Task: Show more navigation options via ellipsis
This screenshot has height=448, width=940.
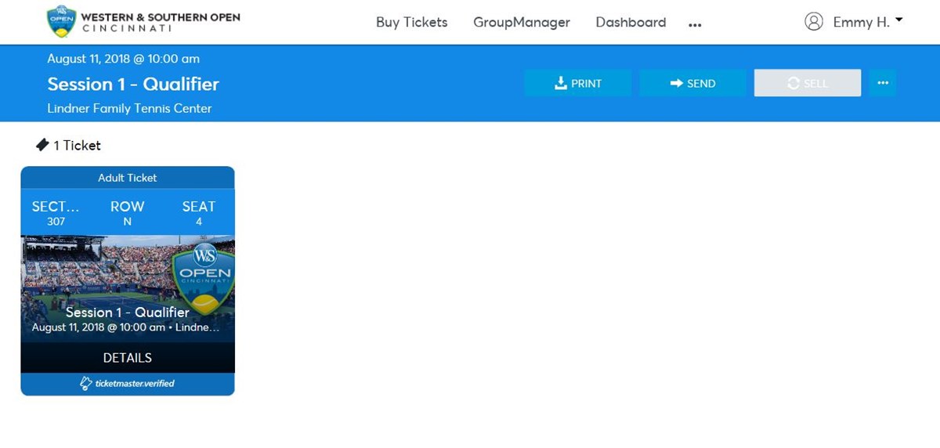Action: (x=695, y=25)
